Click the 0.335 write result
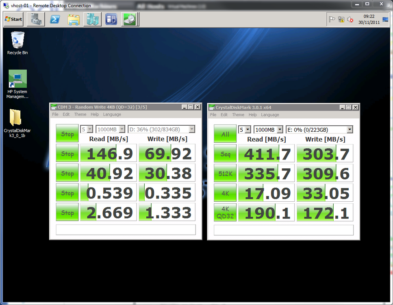The width and height of the screenshot is (393, 305). click(167, 192)
